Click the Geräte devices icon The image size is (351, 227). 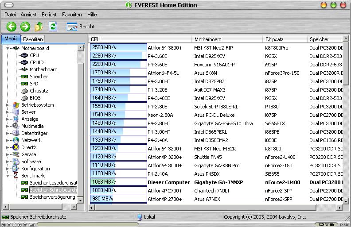[16, 154]
